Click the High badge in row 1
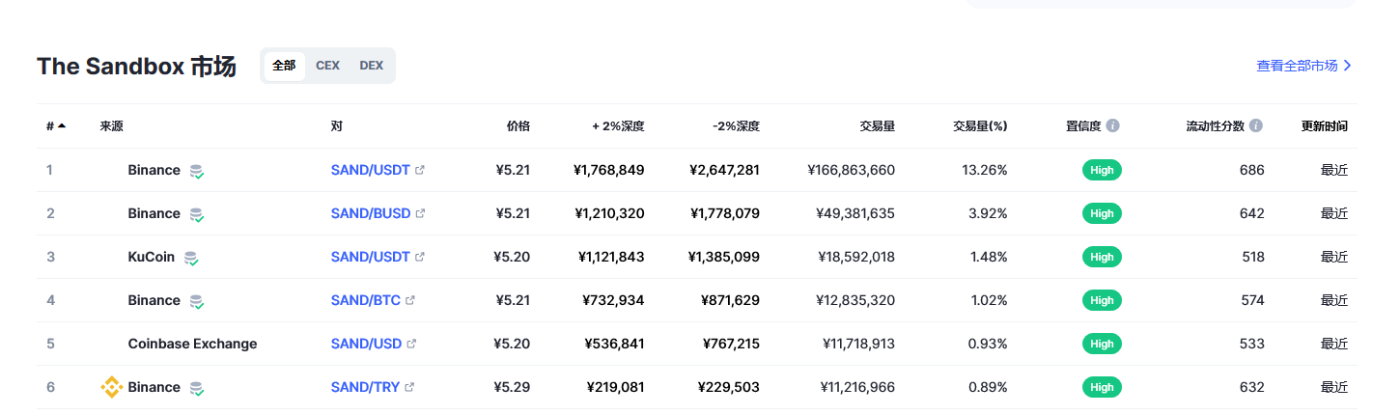1400x415 pixels. click(1102, 170)
